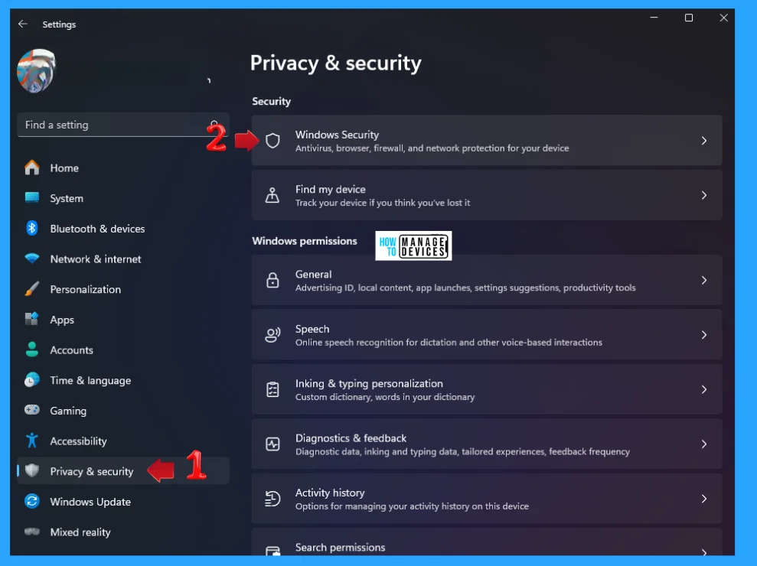Click chevron on Activity history row
Viewport: 757px width, 566px height.
(704, 499)
